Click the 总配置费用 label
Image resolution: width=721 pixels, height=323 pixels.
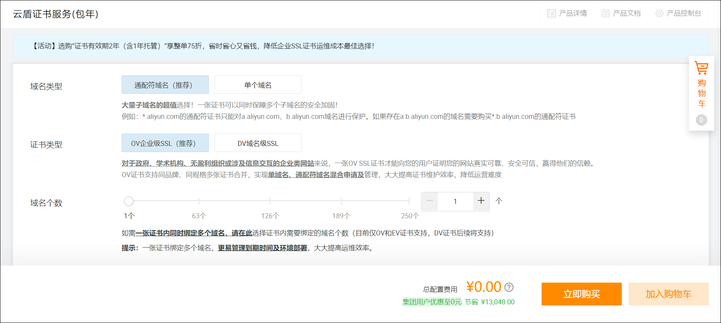point(440,289)
